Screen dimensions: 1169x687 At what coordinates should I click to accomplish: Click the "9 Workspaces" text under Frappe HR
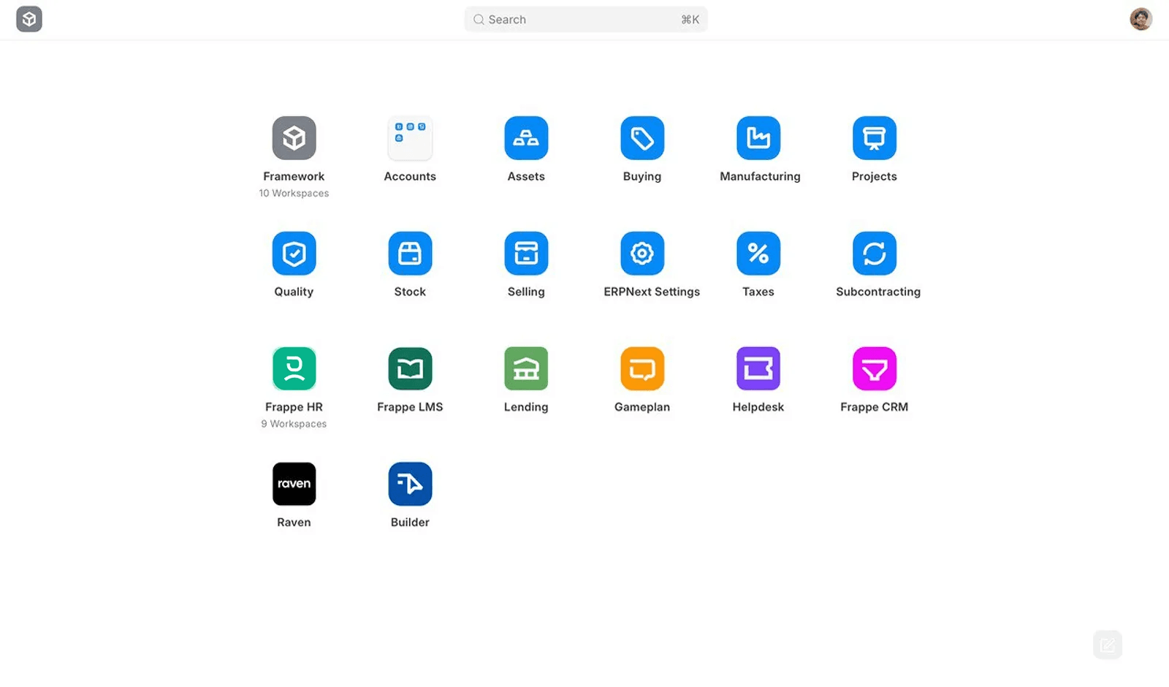[294, 424]
